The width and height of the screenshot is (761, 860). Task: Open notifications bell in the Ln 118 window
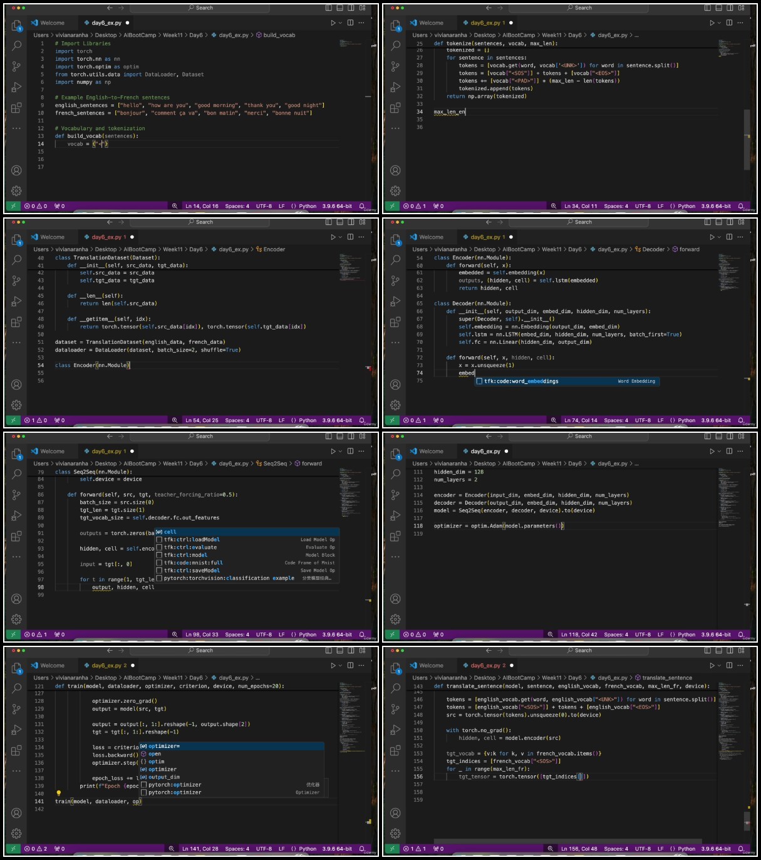[741, 635]
